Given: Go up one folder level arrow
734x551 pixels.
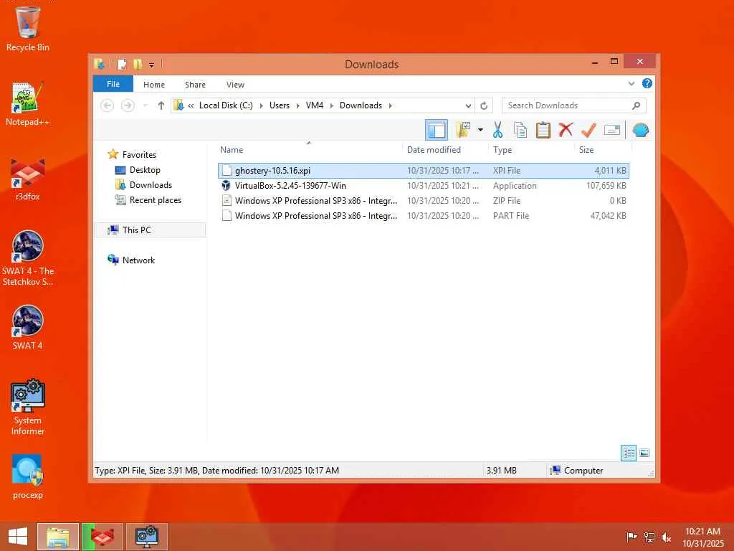Looking at the screenshot, I should (x=161, y=105).
